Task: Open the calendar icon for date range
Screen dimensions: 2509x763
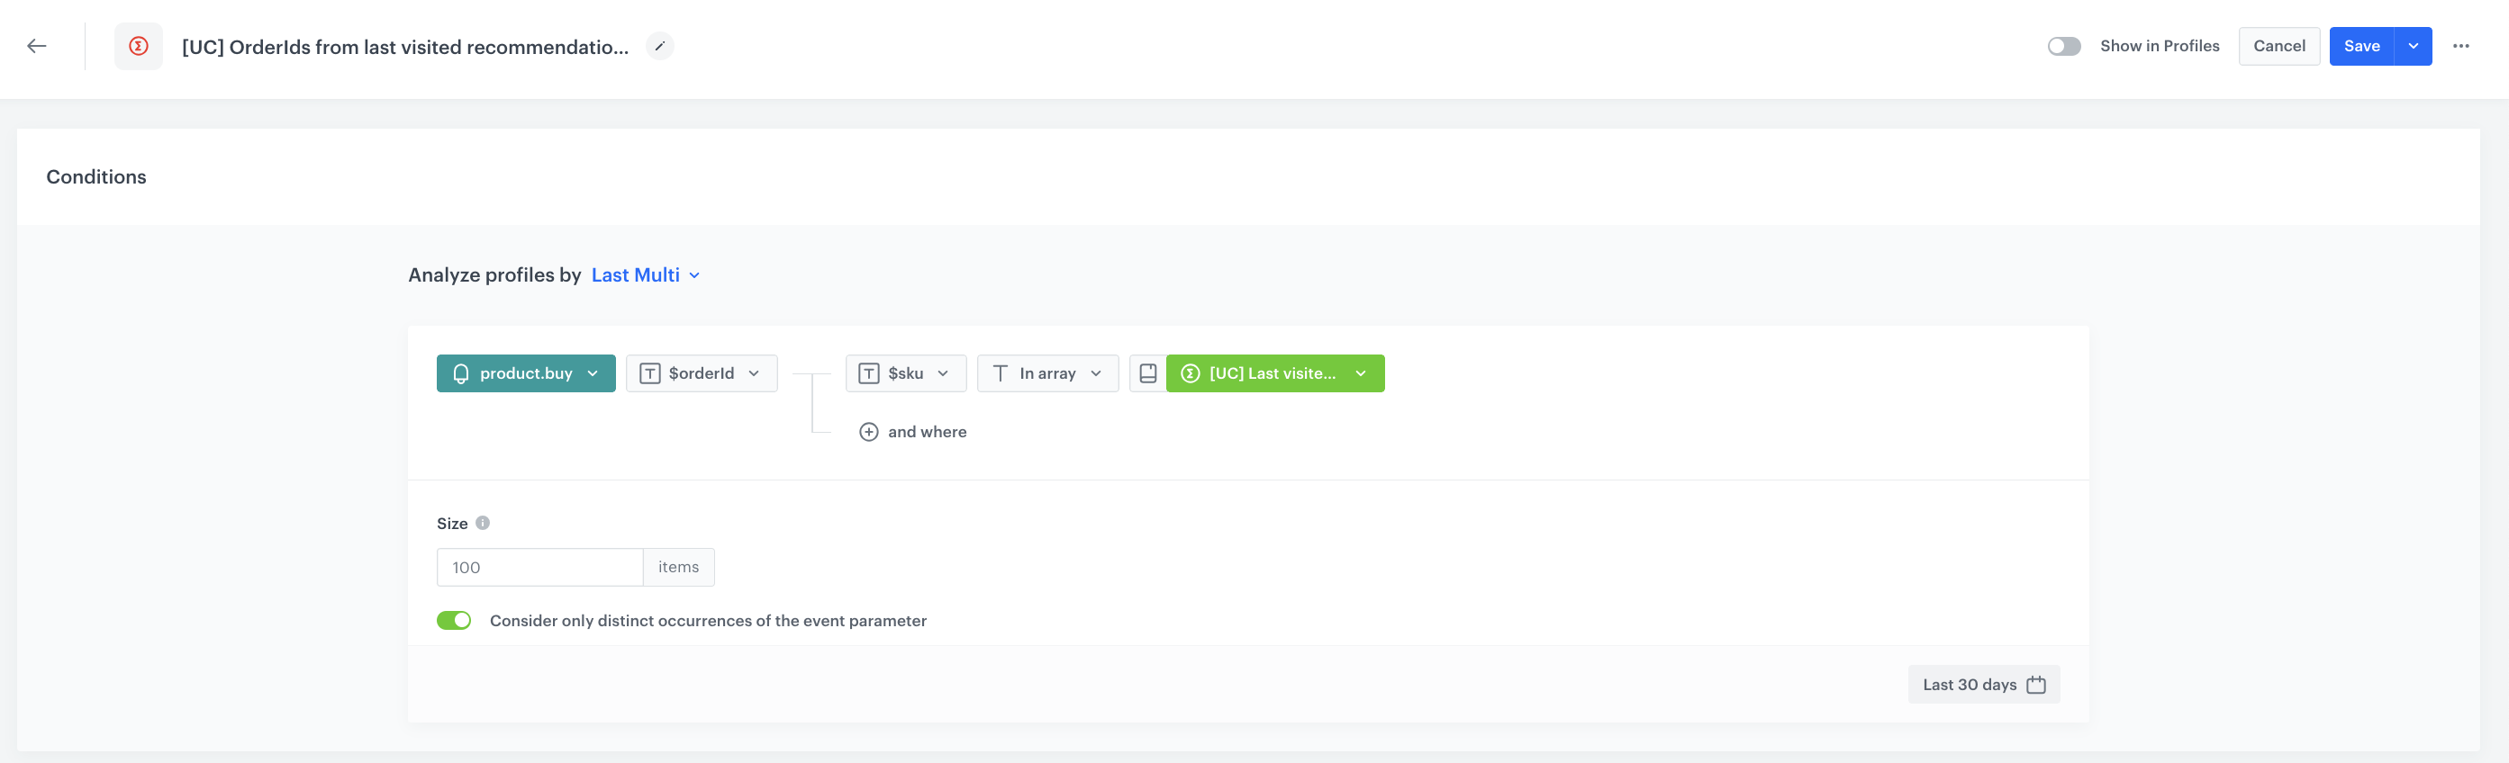Action: (2035, 685)
